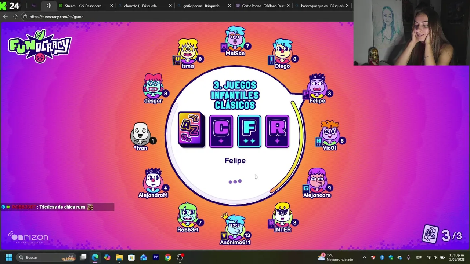Click Robb3rt's chat message overlay

(57, 207)
